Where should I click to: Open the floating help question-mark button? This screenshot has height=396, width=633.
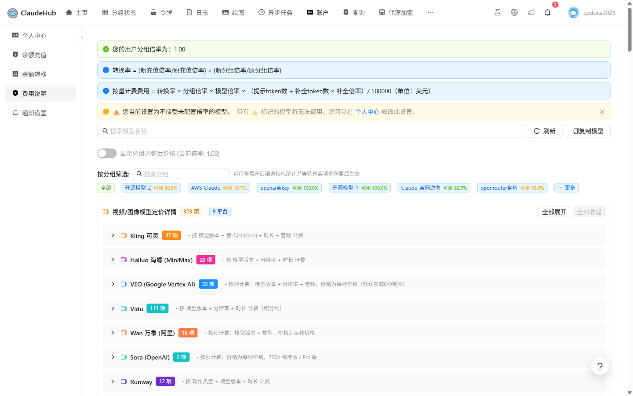tap(600, 366)
